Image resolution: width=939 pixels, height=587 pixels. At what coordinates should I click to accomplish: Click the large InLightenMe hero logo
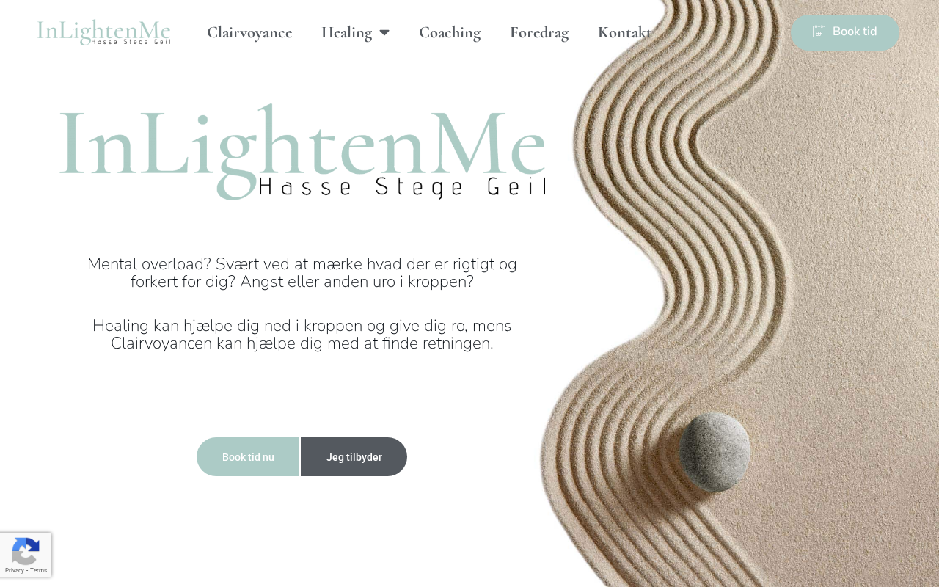point(302,151)
